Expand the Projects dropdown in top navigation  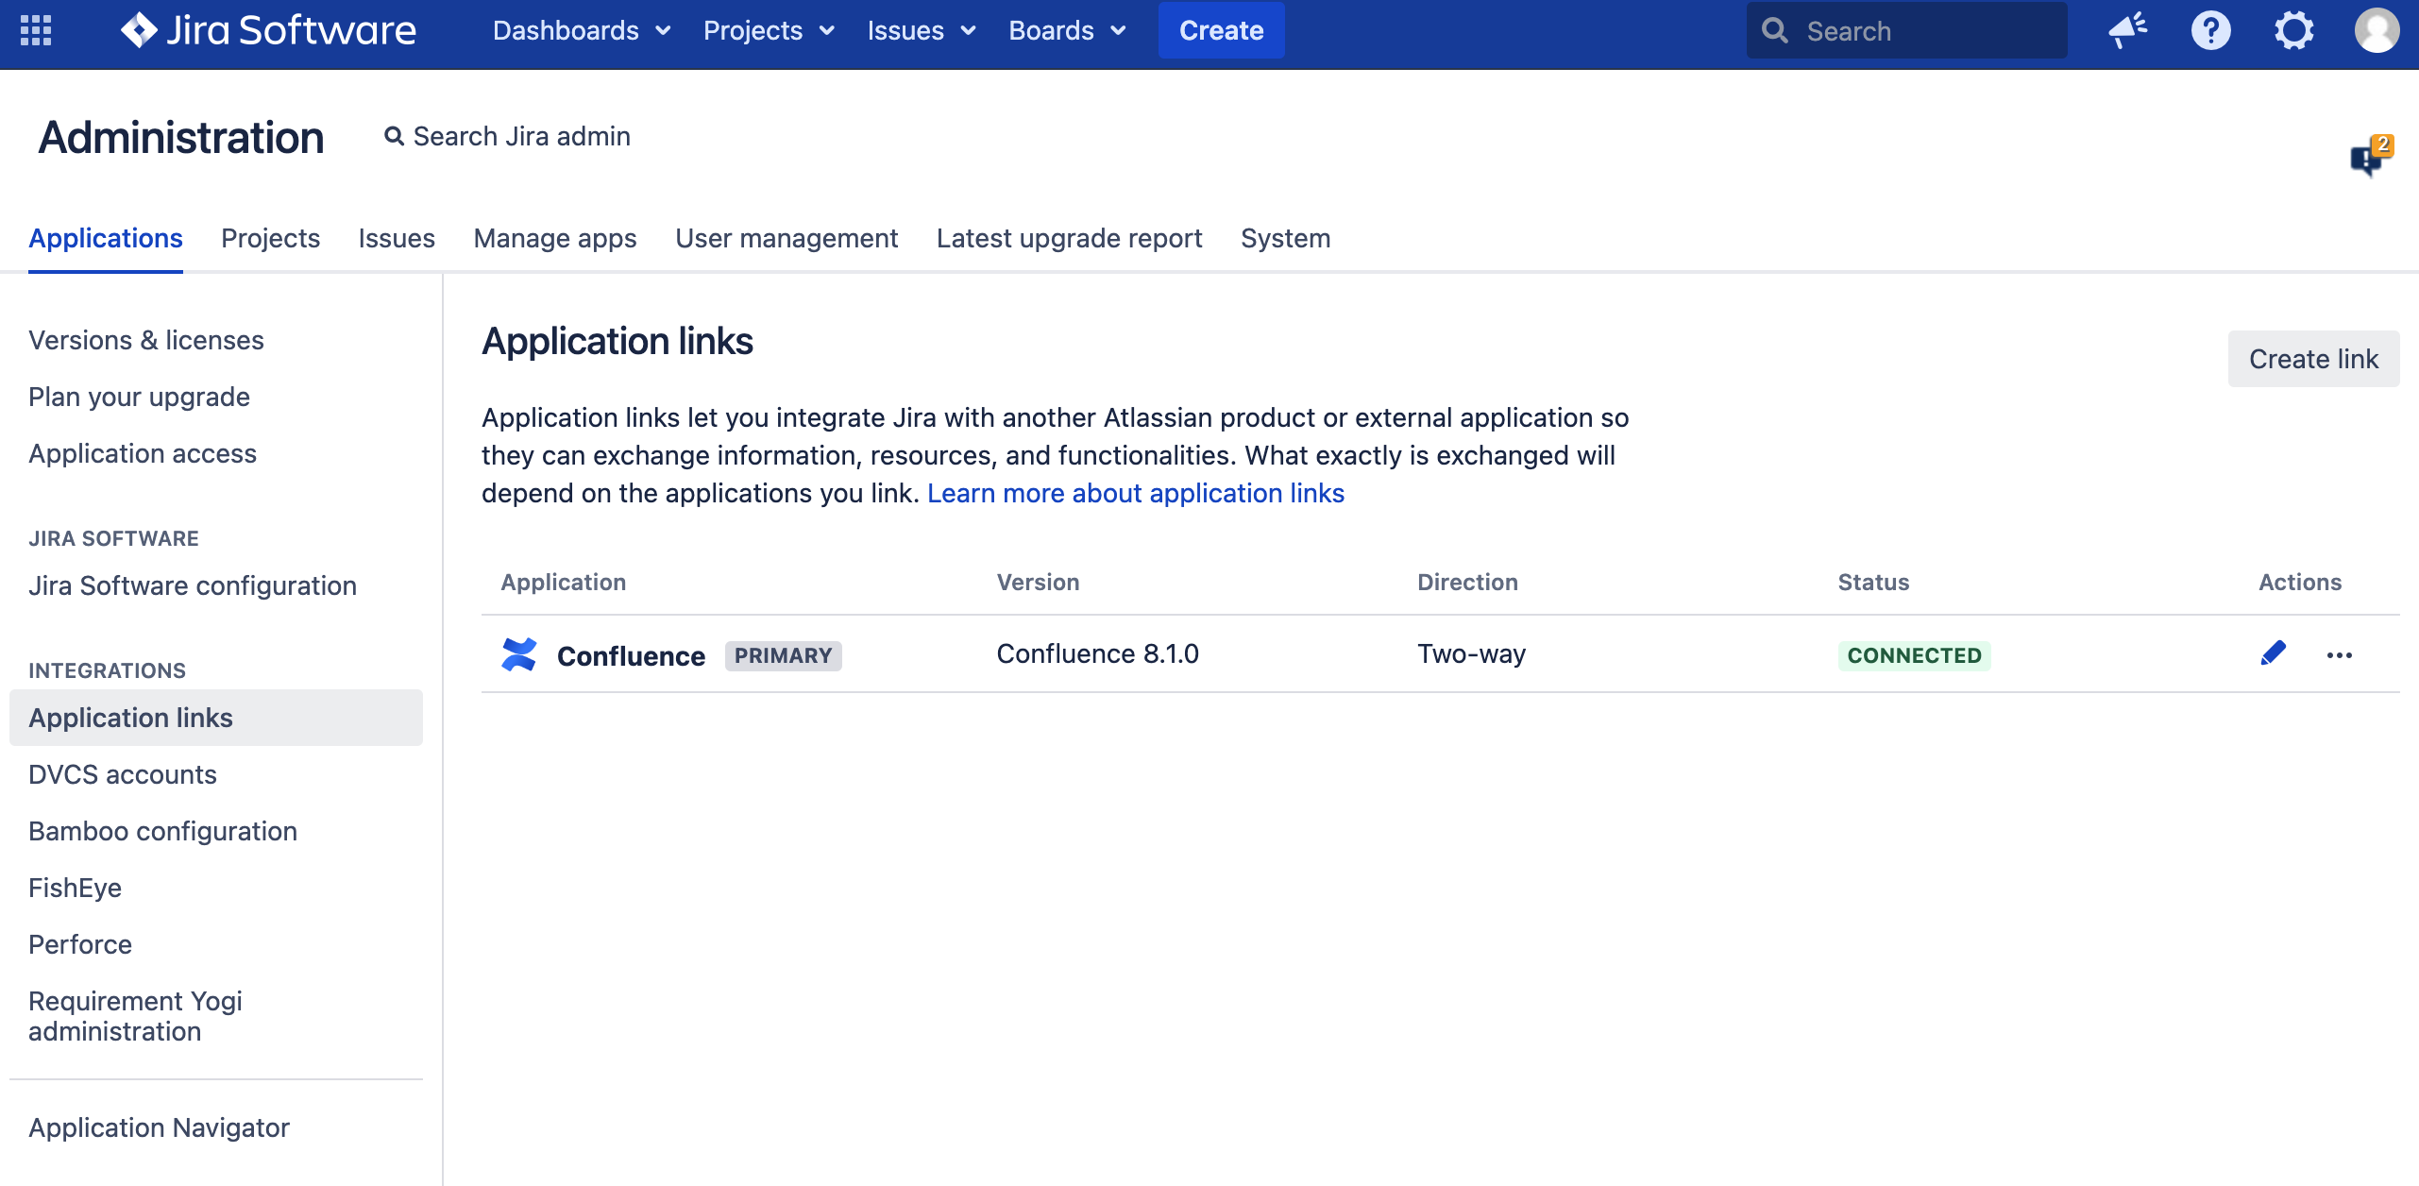[x=769, y=30]
